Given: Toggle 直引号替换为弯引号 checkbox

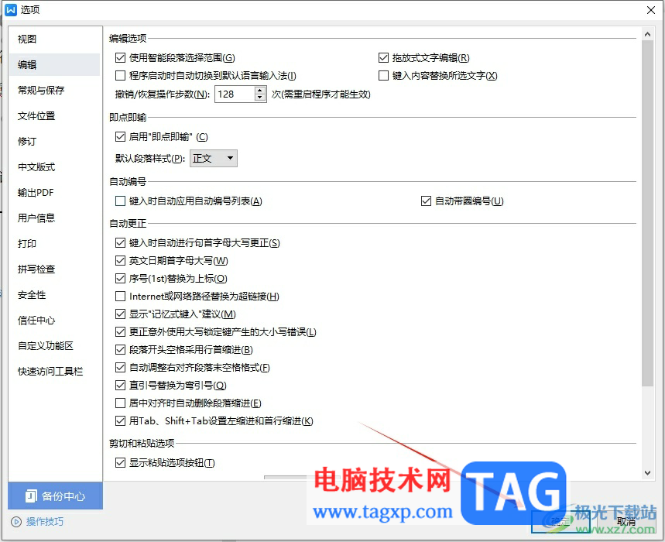Looking at the screenshot, I should (x=121, y=385).
